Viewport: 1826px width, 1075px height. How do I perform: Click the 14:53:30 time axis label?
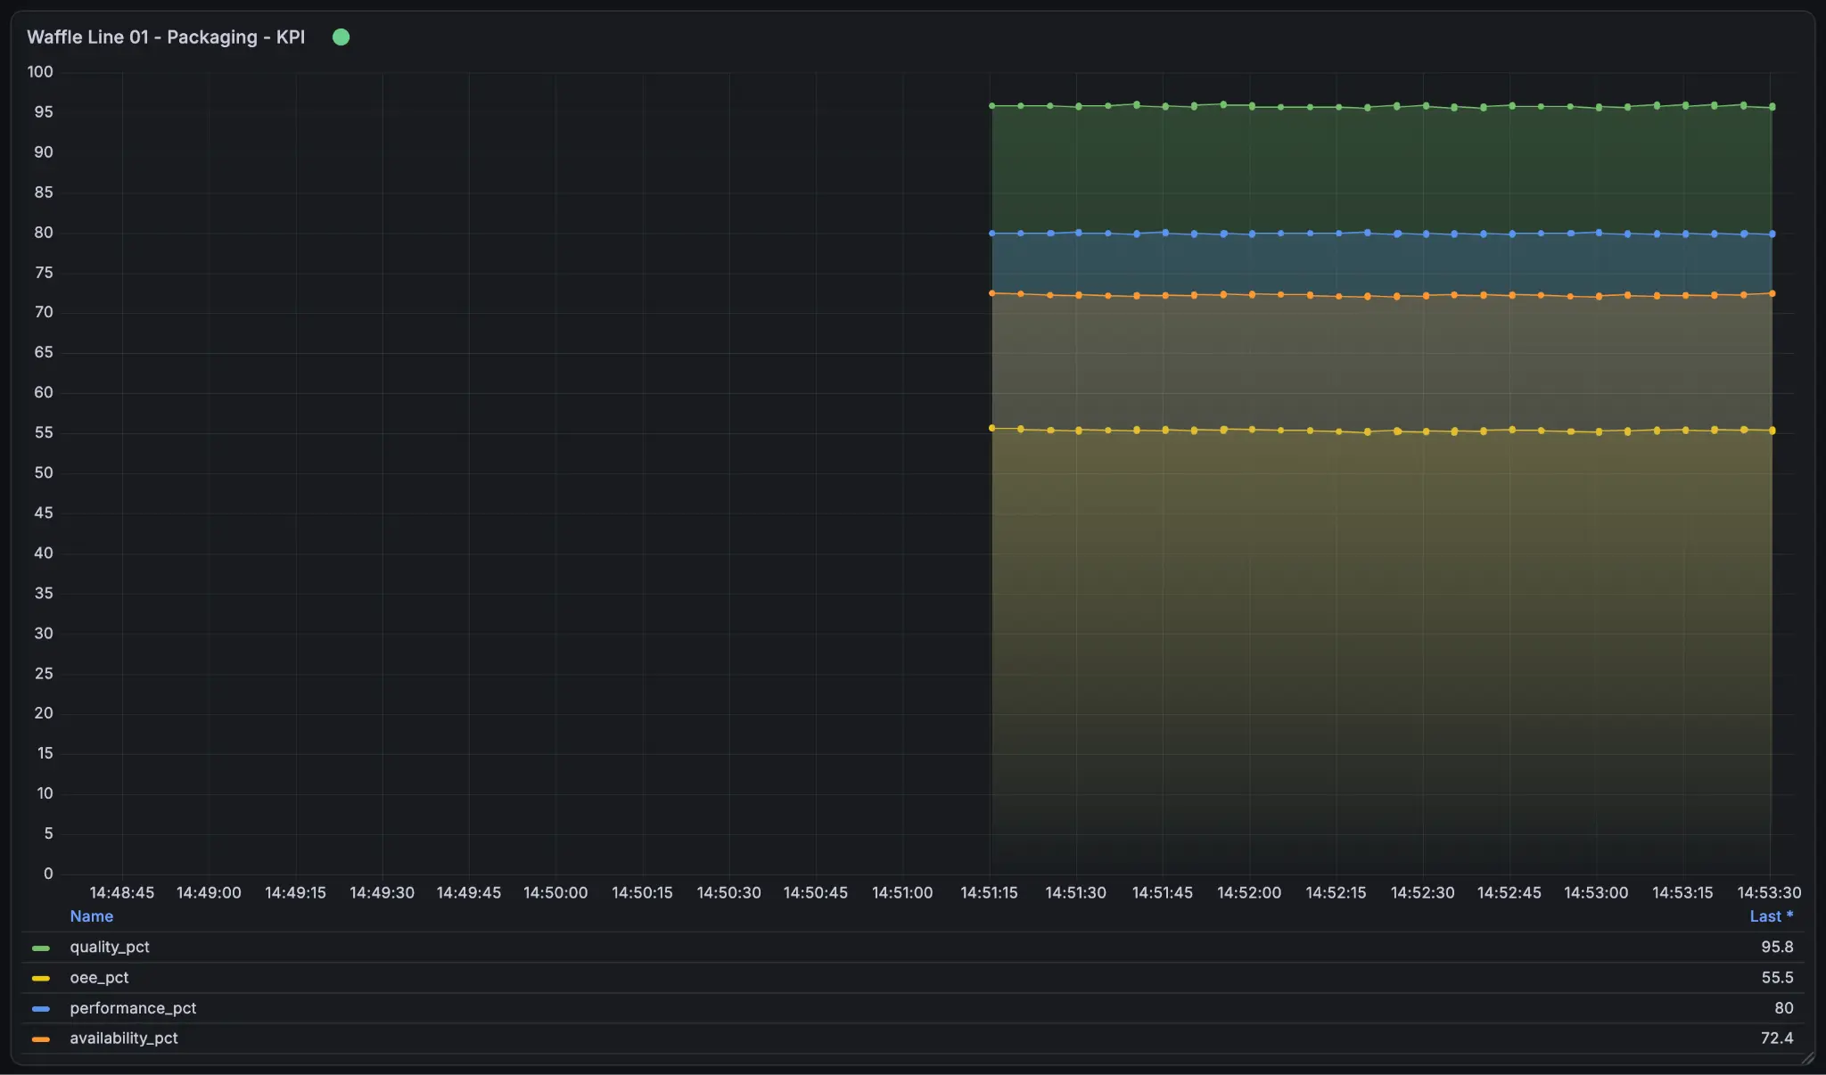1769,892
